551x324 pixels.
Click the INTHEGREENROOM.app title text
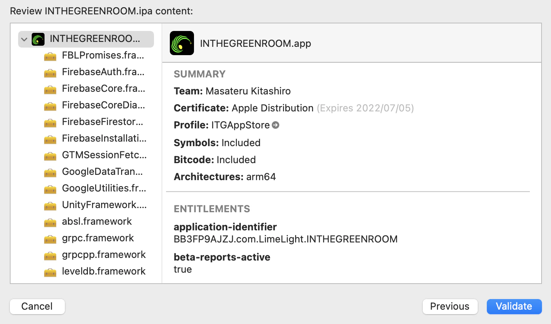point(255,43)
